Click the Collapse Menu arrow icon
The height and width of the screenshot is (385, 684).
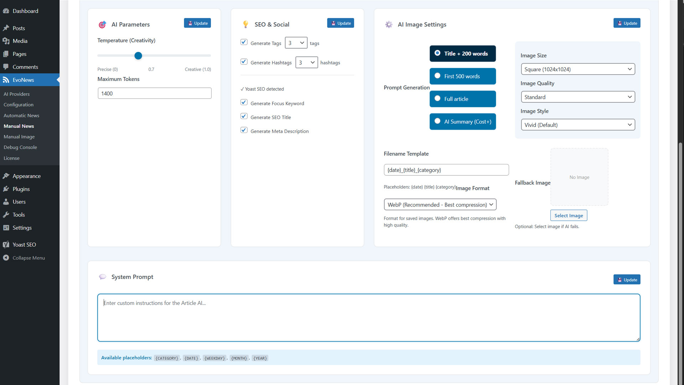(x=6, y=258)
